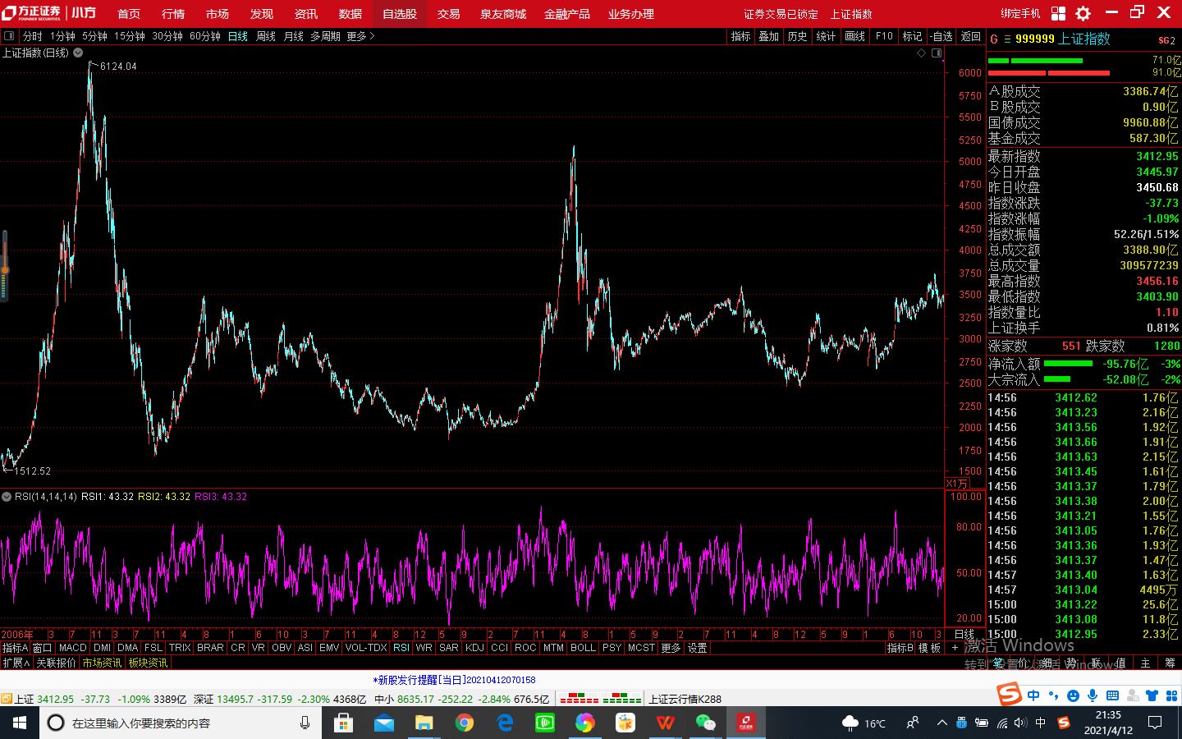Image resolution: width=1182 pixels, height=739 pixels.
Task: Click the 新股发行提醒 notice link
Action: pyautogui.click(x=454, y=680)
